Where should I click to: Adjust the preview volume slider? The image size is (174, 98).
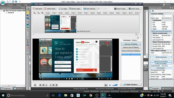click(x=115, y=85)
